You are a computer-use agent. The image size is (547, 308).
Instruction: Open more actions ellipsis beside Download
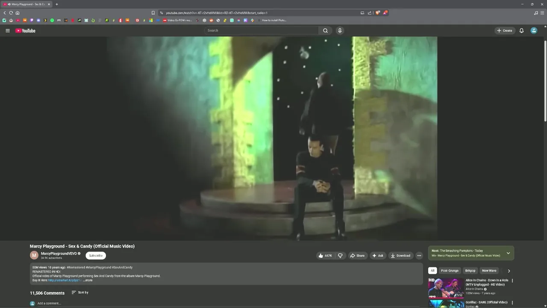click(419, 255)
